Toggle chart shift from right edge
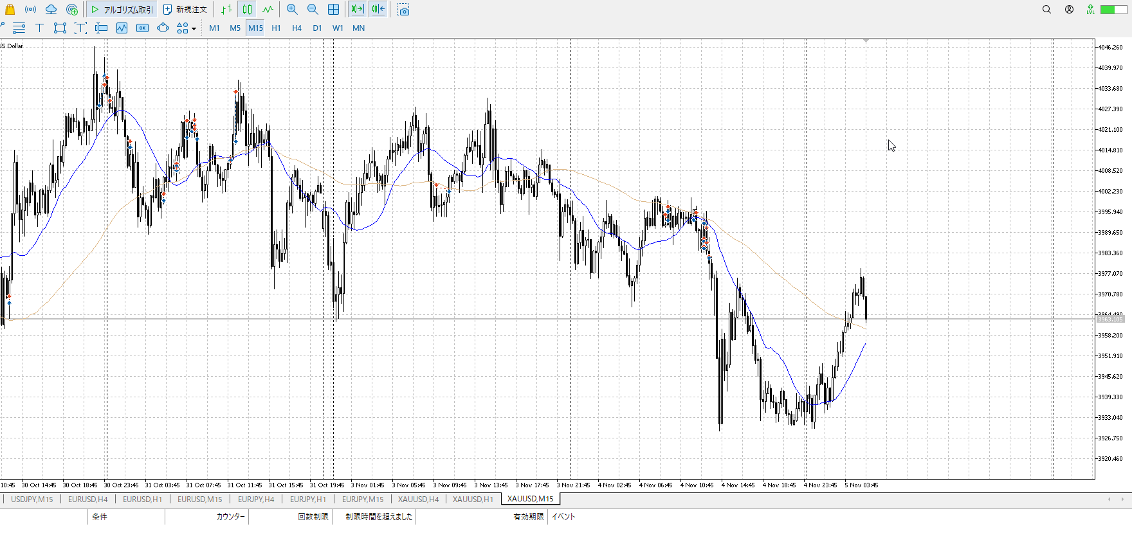The height and width of the screenshot is (540, 1132). coord(378,10)
